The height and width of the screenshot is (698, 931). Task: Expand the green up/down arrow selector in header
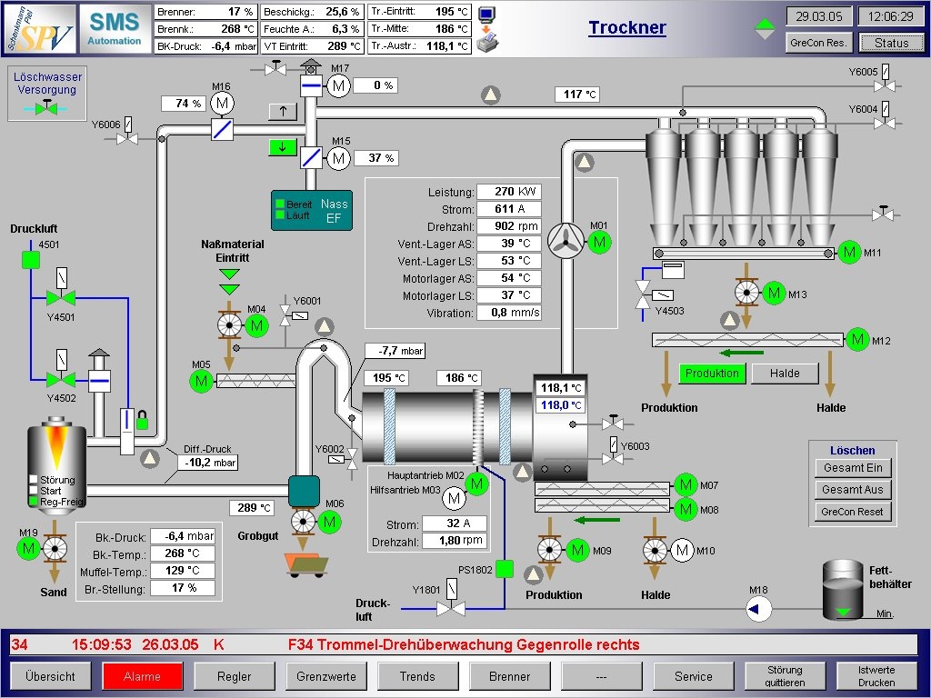pos(766,28)
